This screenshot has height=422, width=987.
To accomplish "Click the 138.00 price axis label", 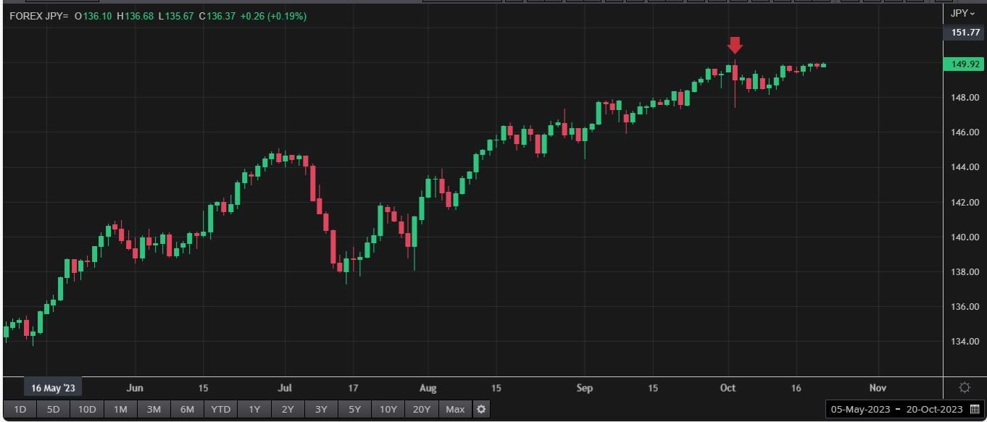I will [x=965, y=272].
